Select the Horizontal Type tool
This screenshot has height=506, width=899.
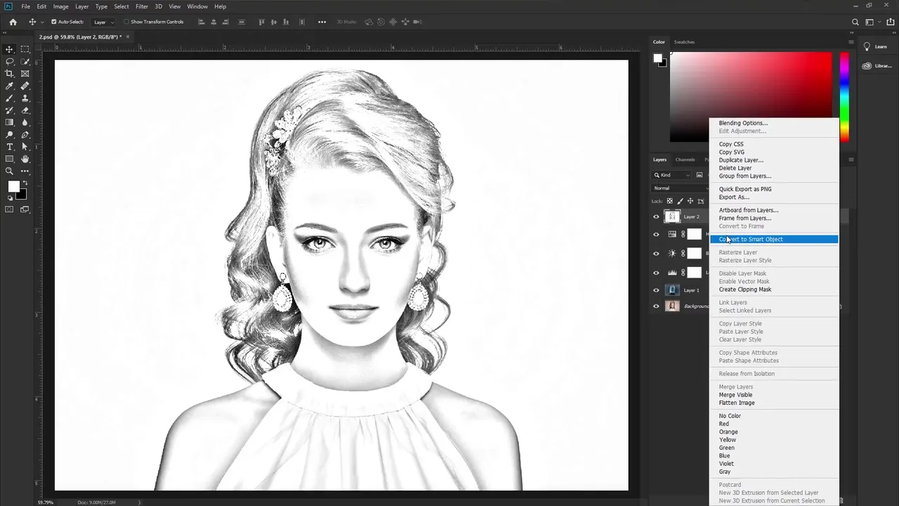point(10,147)
